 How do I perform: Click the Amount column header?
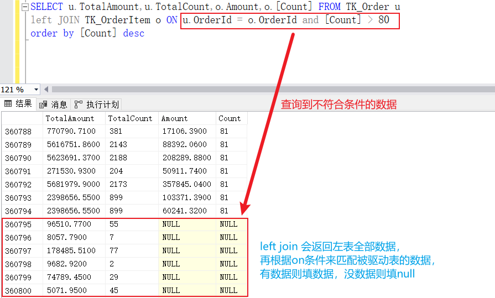click(187, 118)
